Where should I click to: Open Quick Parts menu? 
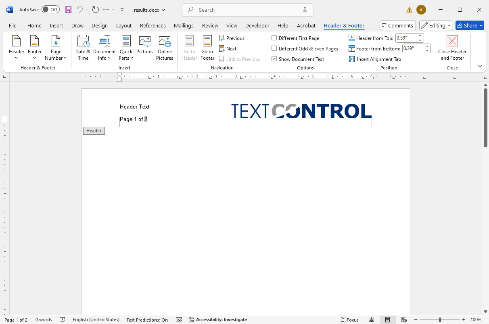[126, 48]
